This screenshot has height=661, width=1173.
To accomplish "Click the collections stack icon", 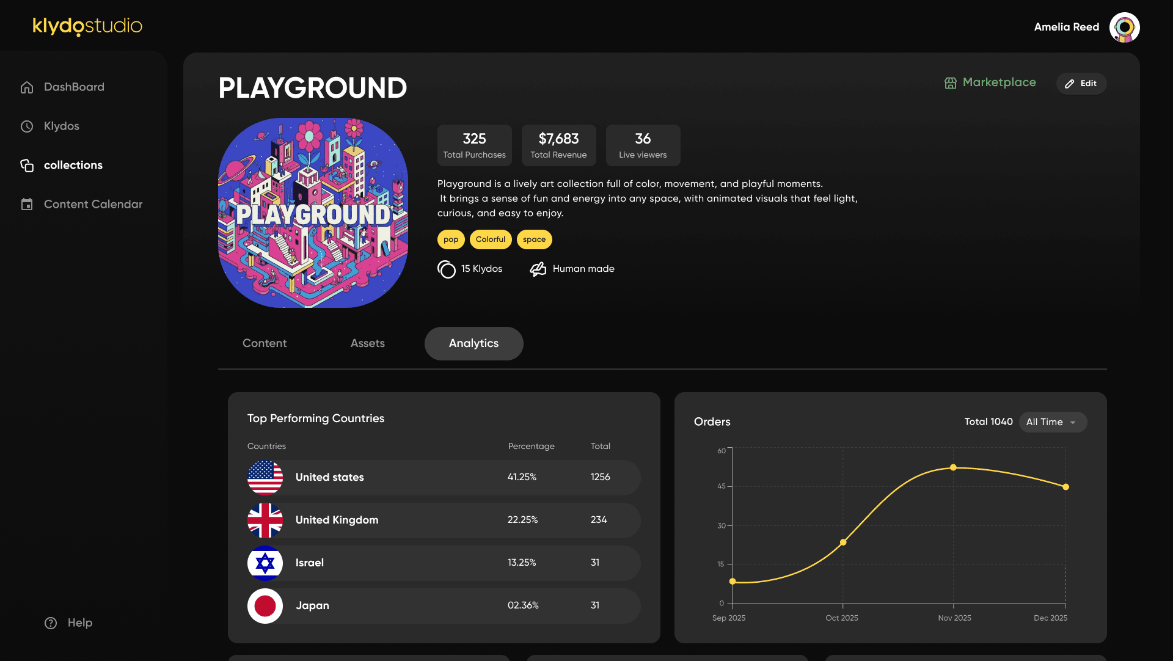I will [x=27, y=166].
